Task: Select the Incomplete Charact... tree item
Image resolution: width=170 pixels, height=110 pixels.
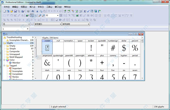Action: click(19, 40)
